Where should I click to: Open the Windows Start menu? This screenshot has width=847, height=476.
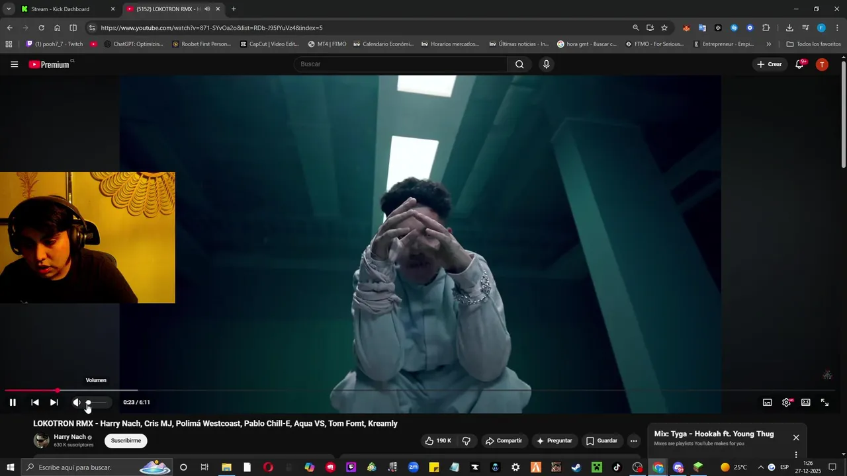[11, 467]
